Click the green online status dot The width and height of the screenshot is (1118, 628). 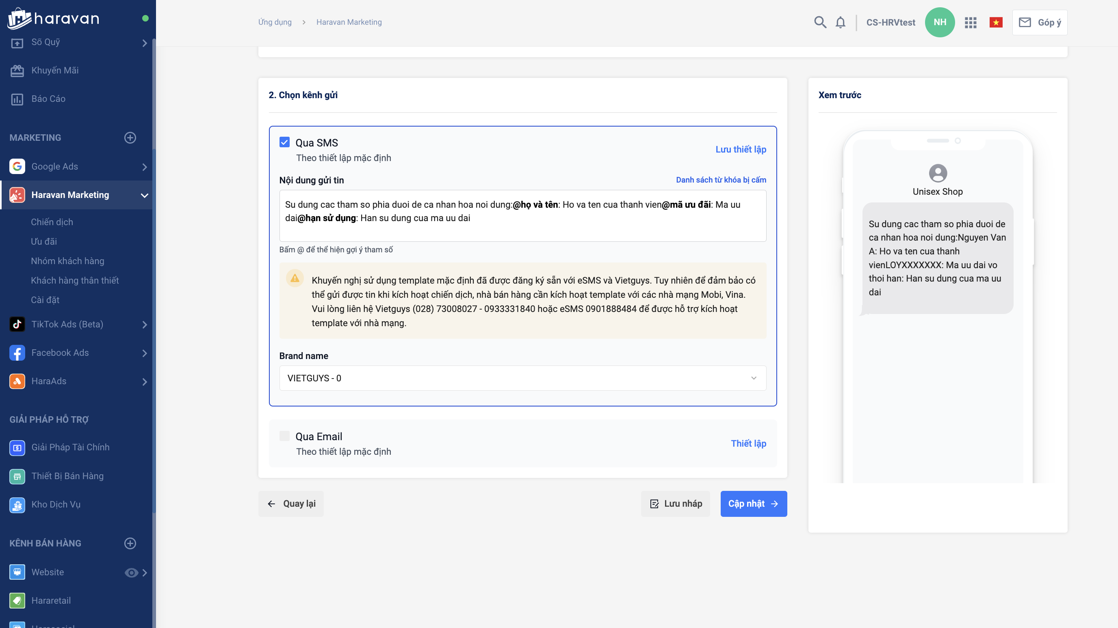click(145, 18)
